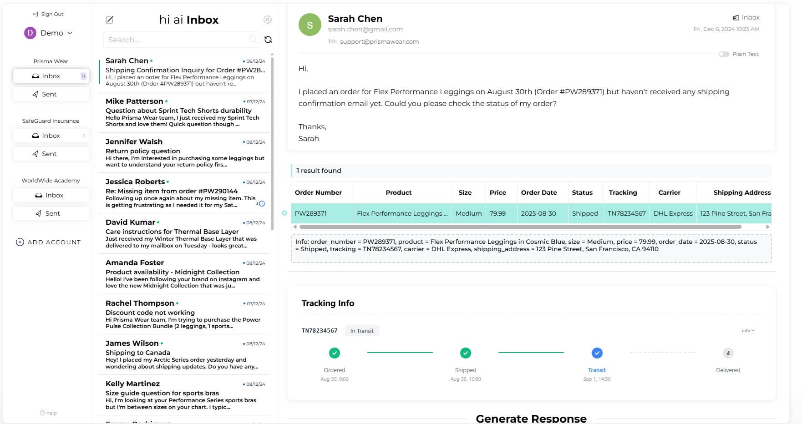Open the Prisma Wear Sent folder

tap(51, 94)
